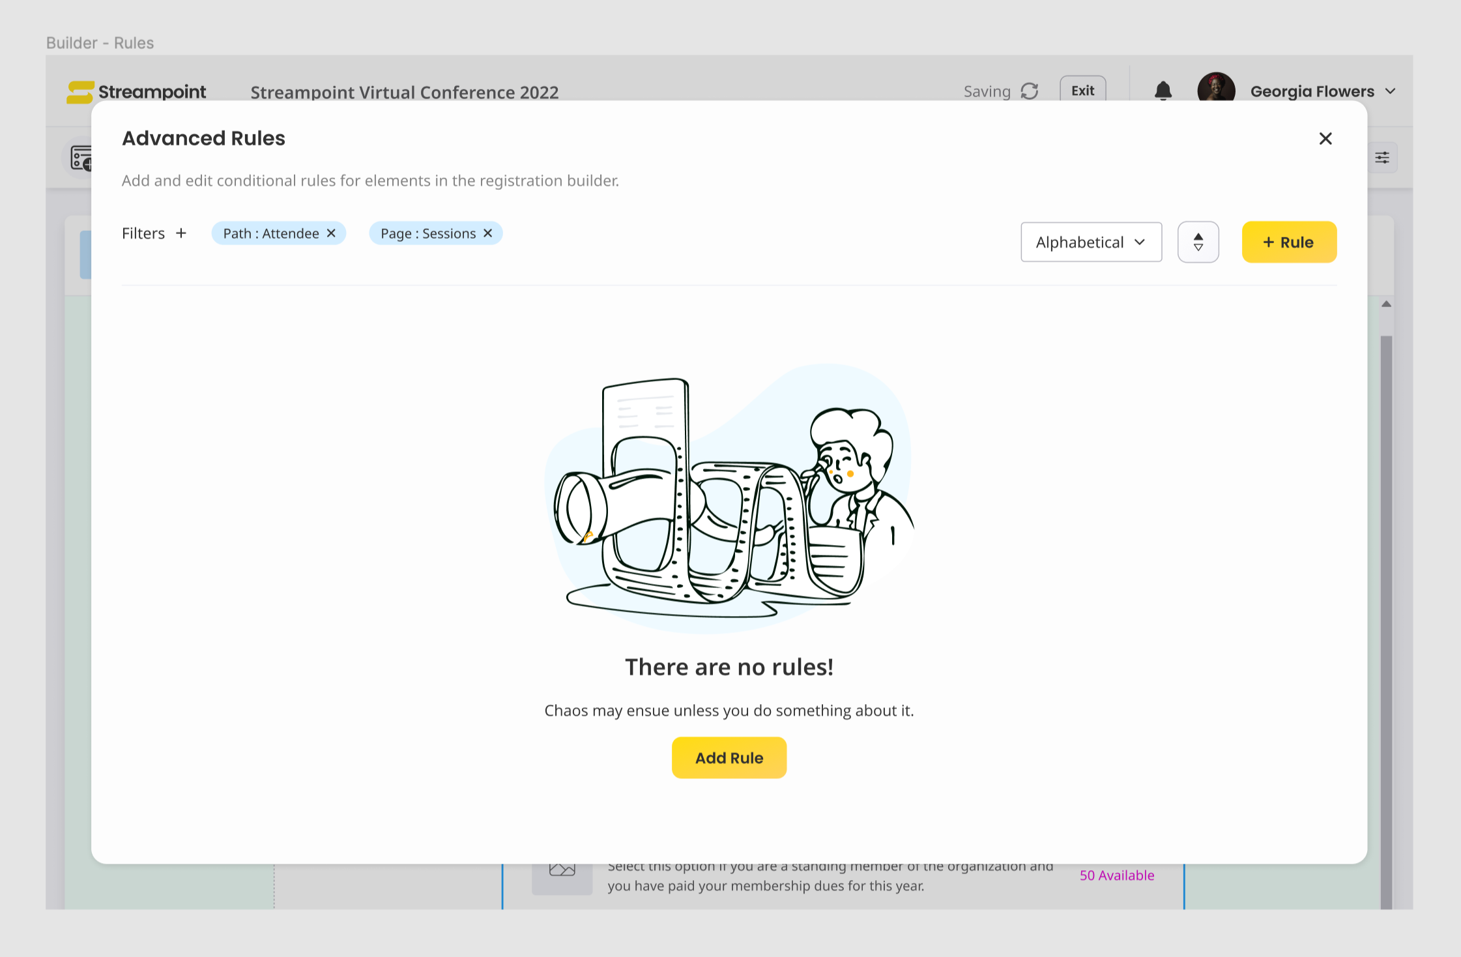Remove the Path : Attendee filter chip
The height and width of the screenshot is (957, 1461).
331,233
